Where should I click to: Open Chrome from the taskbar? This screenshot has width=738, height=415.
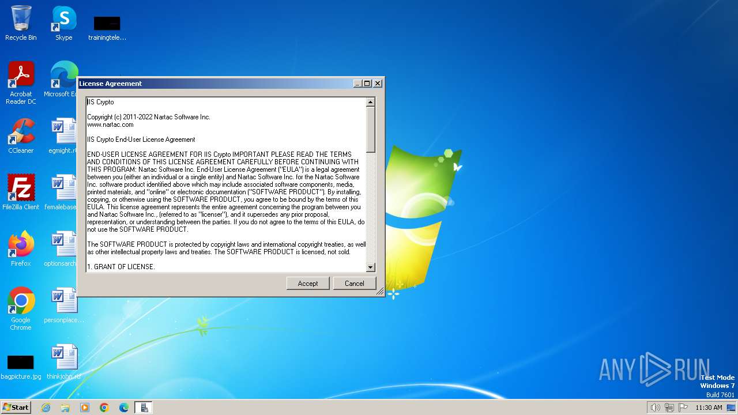(x=104, y=408)
